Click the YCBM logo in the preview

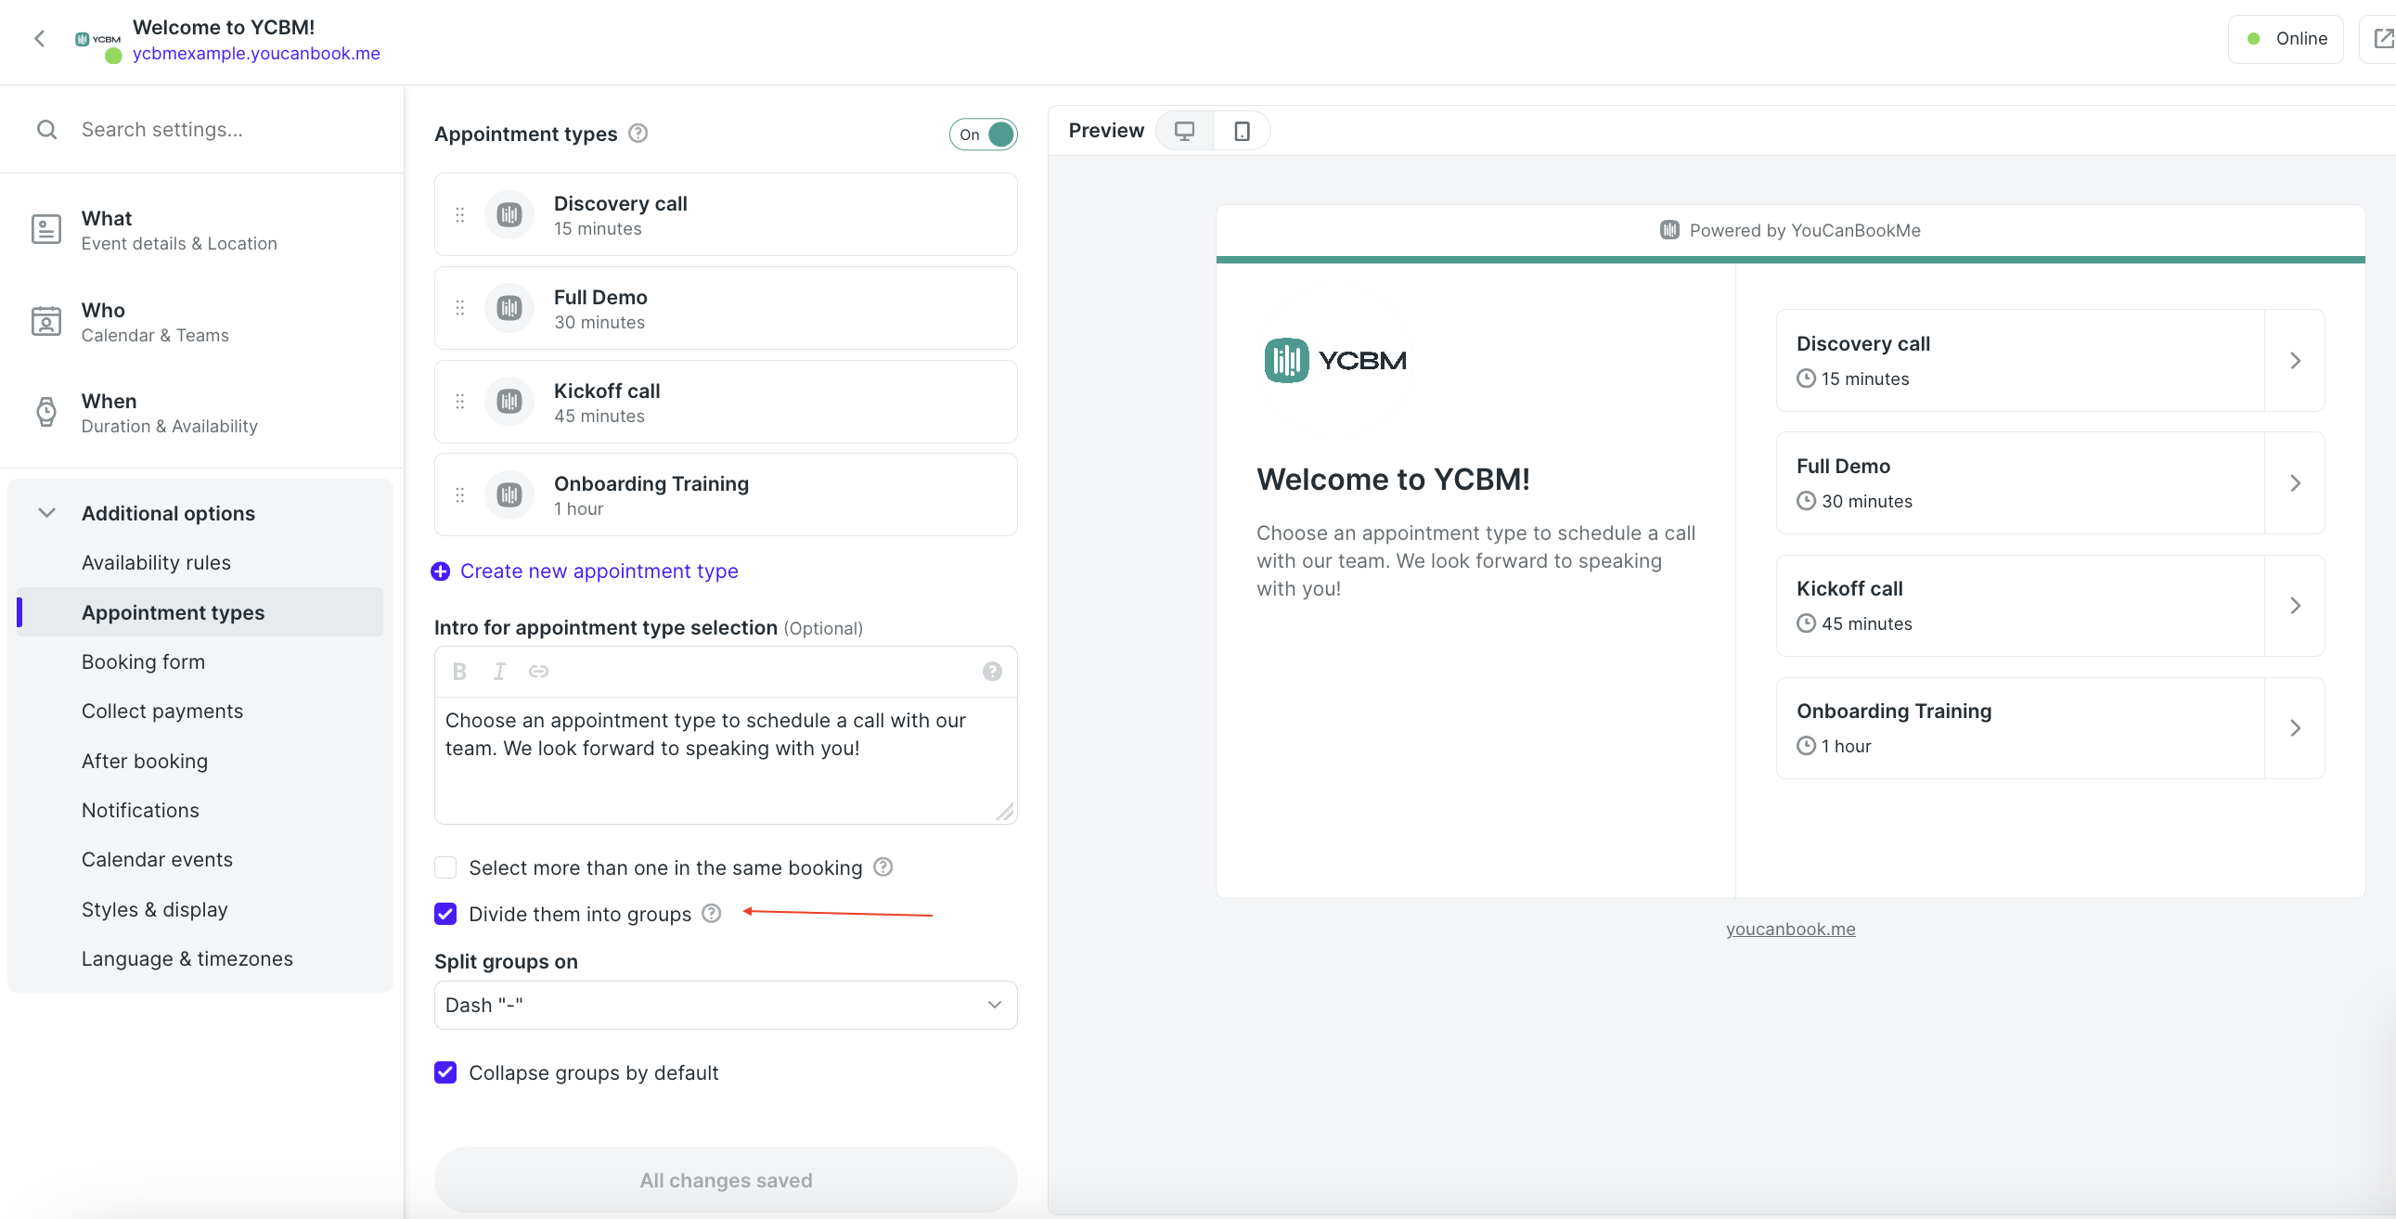pyautogui.click(x=1334, y=360)
